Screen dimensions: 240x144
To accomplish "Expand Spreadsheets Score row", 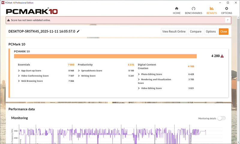I will click(79, 71).
